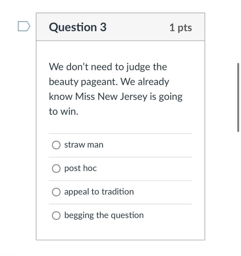Screen dimensions: 241x256
Task: Click the 'post hoc' answer text
Action: [x=80, y=168]
